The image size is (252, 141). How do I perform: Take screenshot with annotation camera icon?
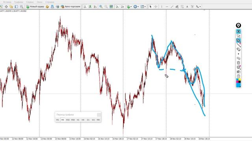click(x=239, y=72)
